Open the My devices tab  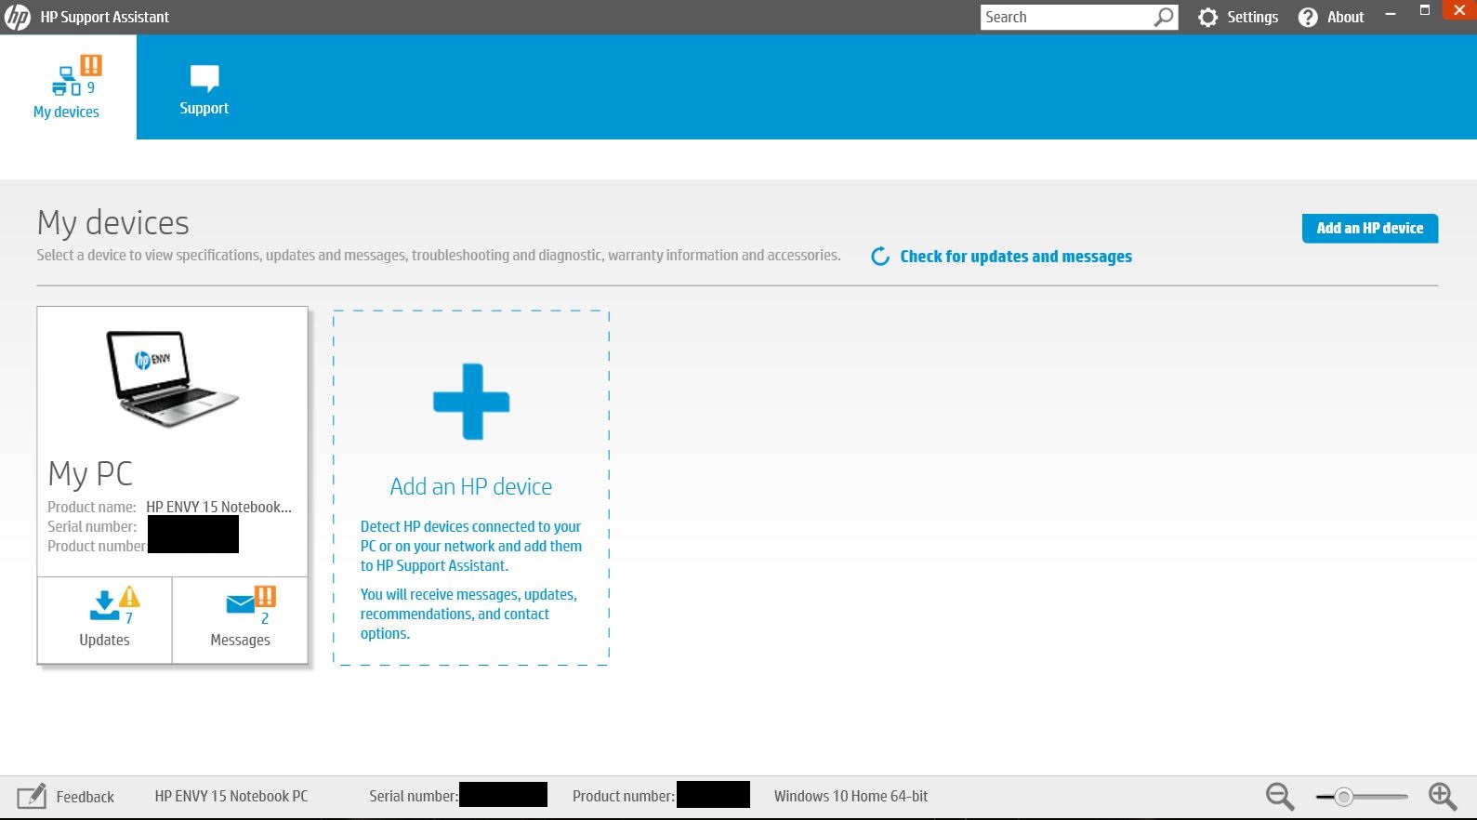(x=67, y=87)
